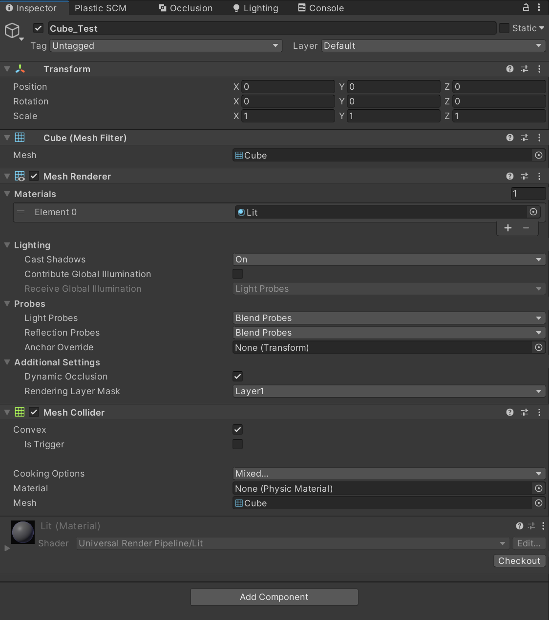Open Mesh Collider mesh object picker
Screen dimensions: 549x620
click(539, 503)
